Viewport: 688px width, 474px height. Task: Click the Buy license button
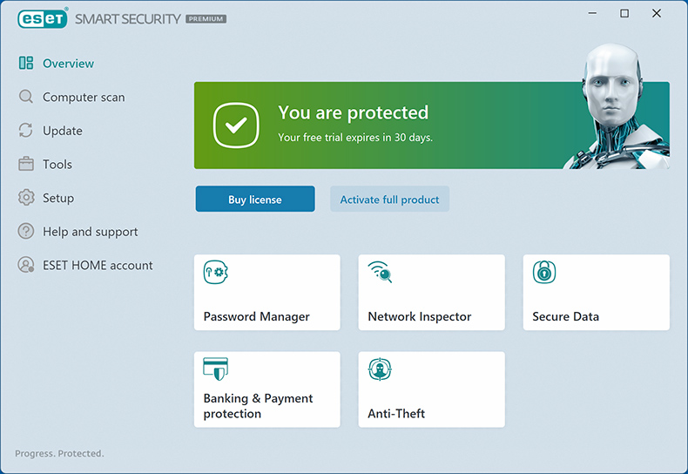(x=255, y=199)
